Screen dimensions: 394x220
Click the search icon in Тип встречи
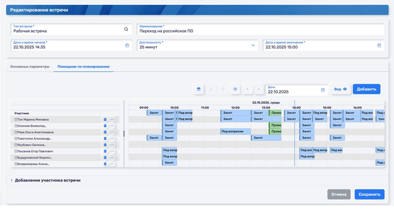point(126,29)
